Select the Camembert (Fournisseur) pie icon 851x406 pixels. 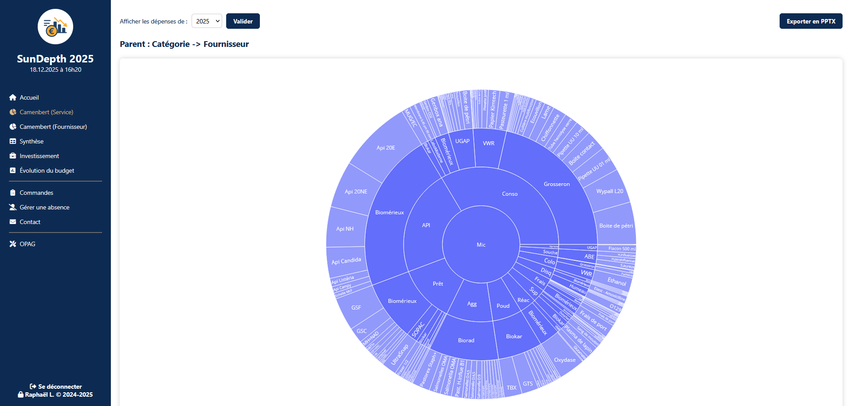coord(13,127)
